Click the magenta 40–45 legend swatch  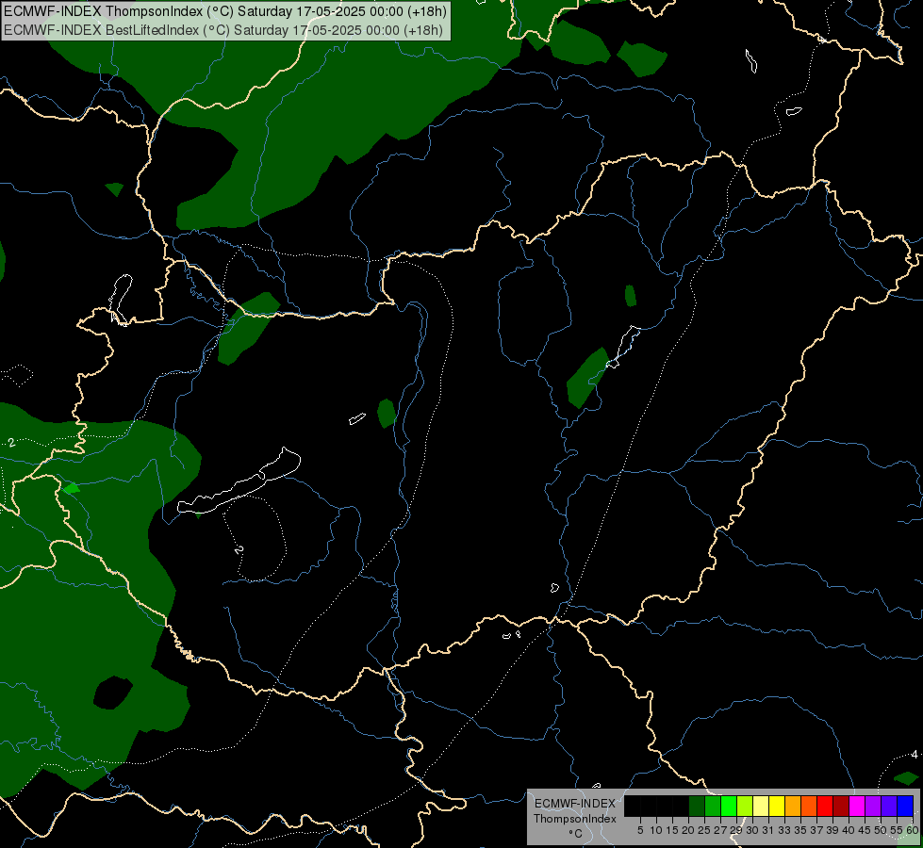pos(857,807)
